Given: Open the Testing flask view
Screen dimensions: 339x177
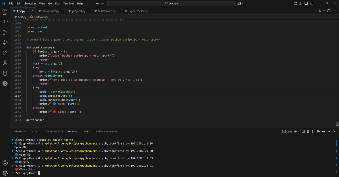Looking at the screenshot, I should click(5, 63).
